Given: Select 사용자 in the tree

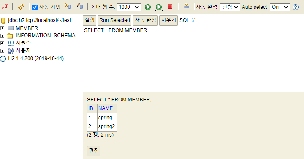Looking at the screenshot, I should tap(23, 50).
